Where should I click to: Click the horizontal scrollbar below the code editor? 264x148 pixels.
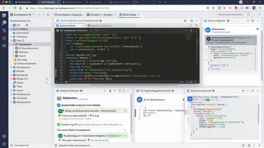134,85
